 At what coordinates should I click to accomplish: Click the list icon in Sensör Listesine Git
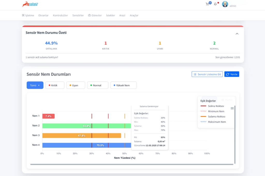[x=195, y=74]
